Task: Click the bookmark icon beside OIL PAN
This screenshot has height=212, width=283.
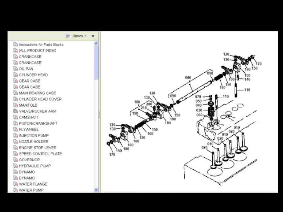Action: pyautogui.click(x=15, y=69)
